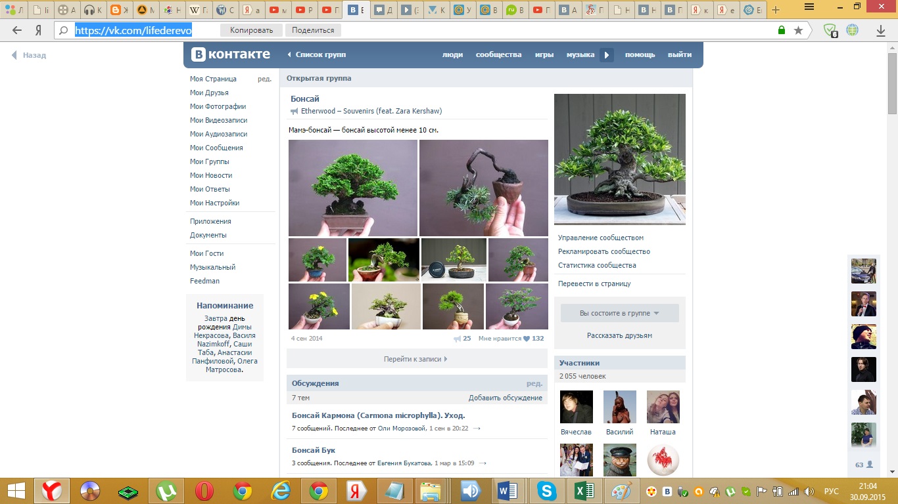Open the 'музыка' header menu item
898x504 pixels.
click(x=580, y=55)
